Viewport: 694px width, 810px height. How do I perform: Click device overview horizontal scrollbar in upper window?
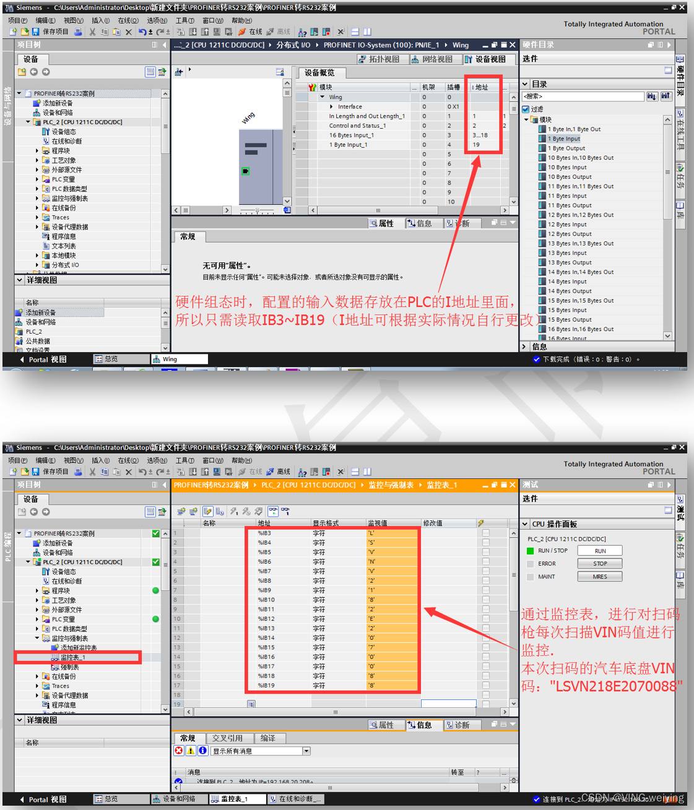410,210
